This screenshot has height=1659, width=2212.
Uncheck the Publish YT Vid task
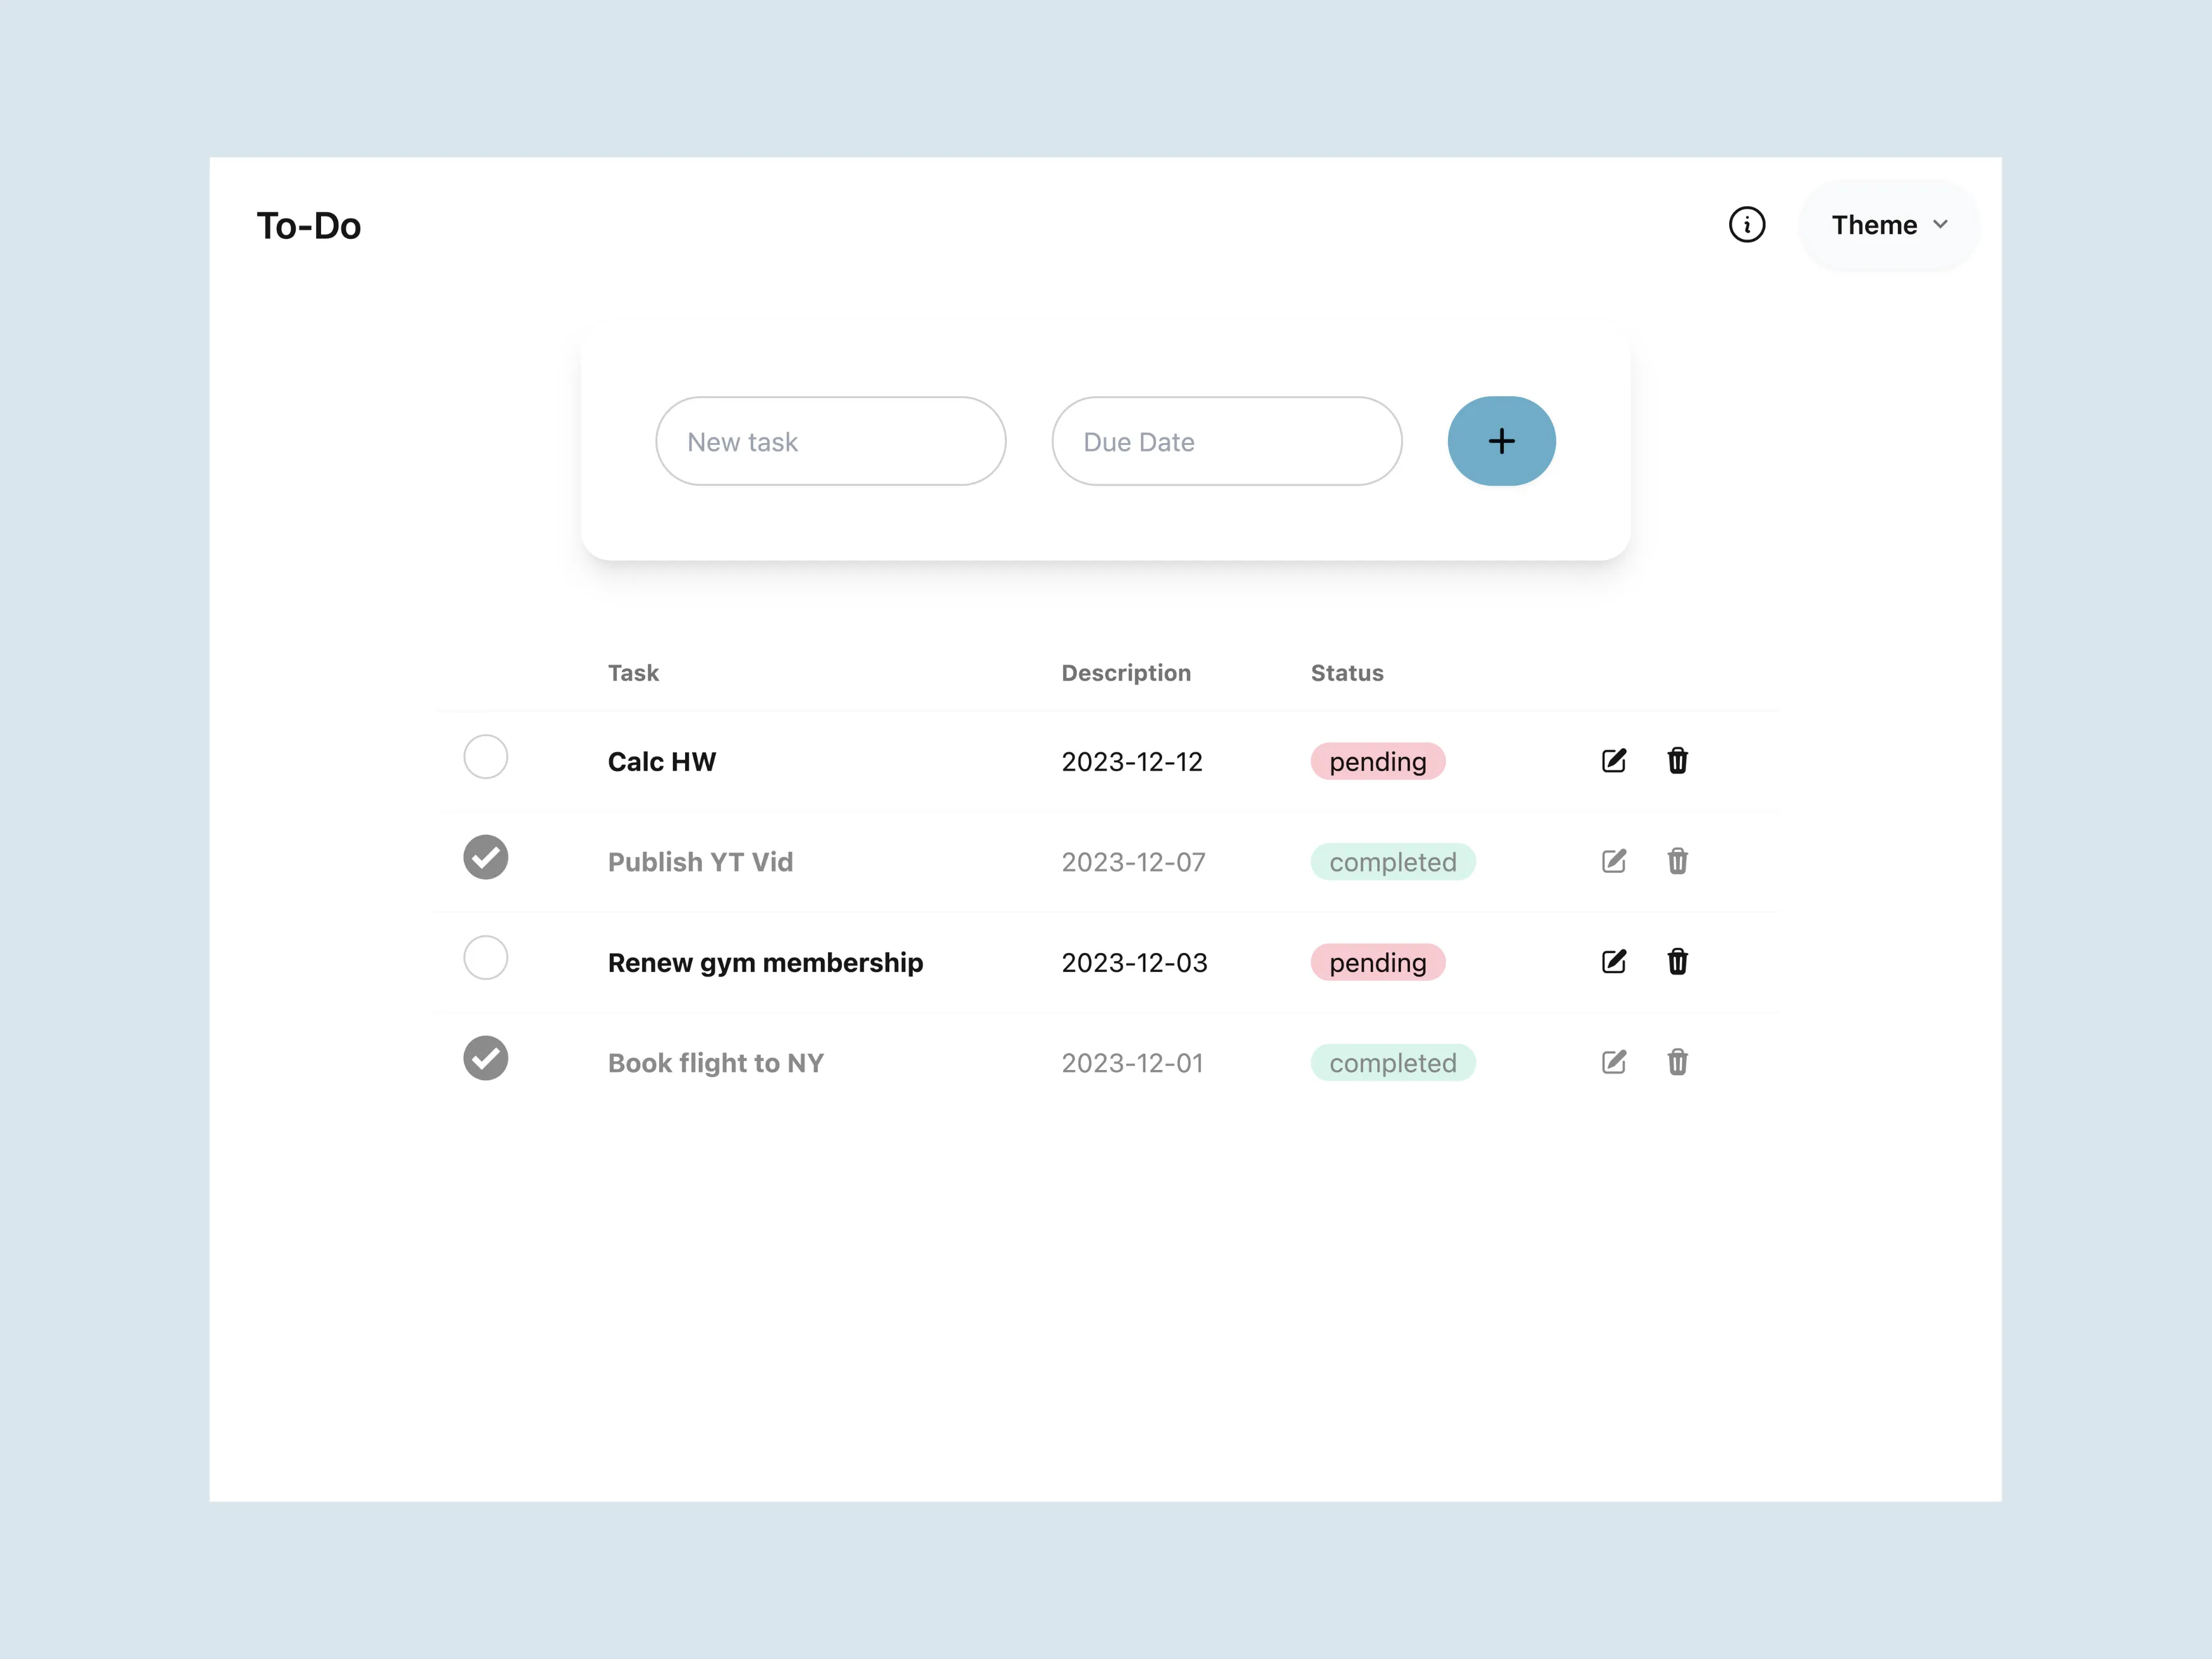coord(485,857)
